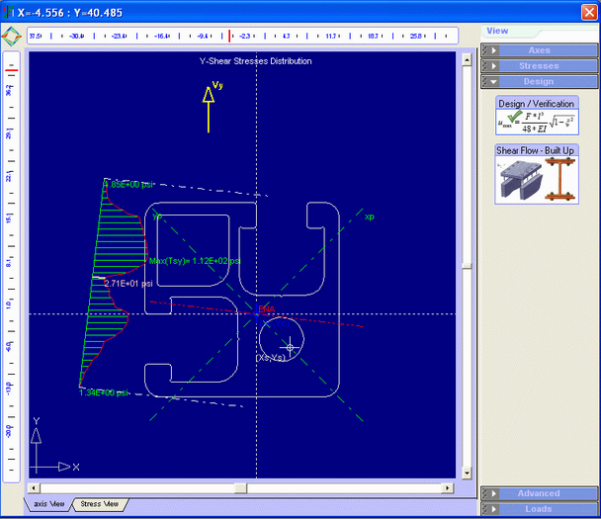601x519 pixels.
Task: Collapse the Design panel
Action: click(x=540, y=82)
